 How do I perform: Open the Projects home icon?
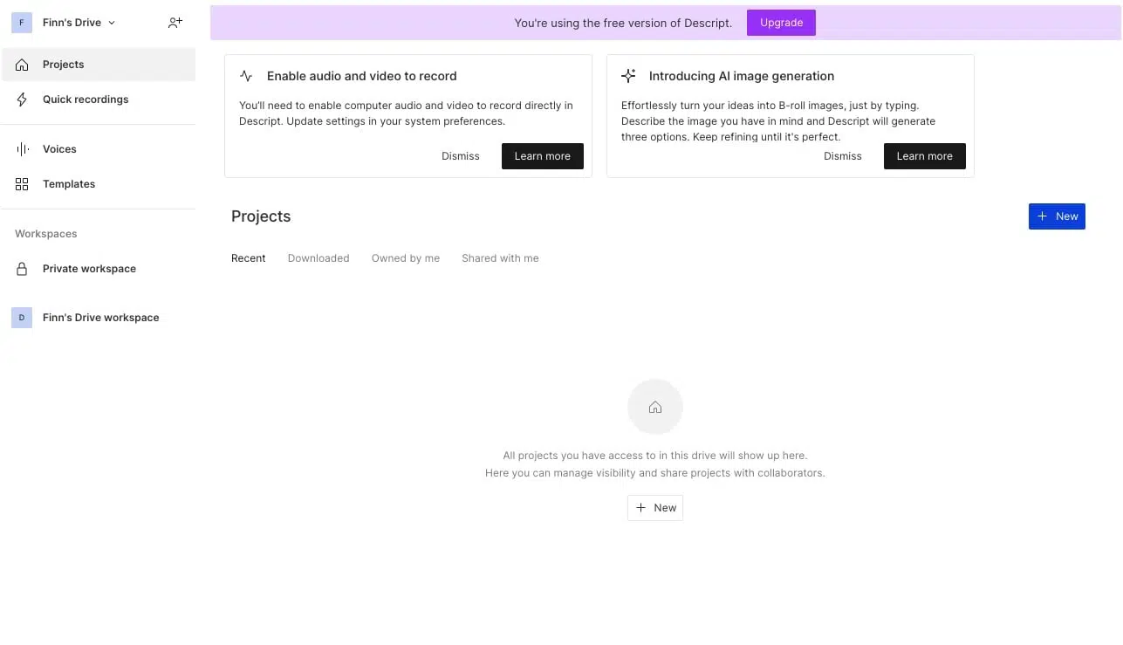(x=21, y=64)
